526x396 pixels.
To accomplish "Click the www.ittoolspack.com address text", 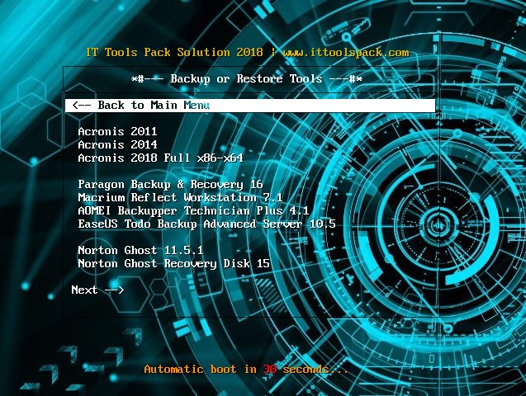I will (x=346, y=53).
